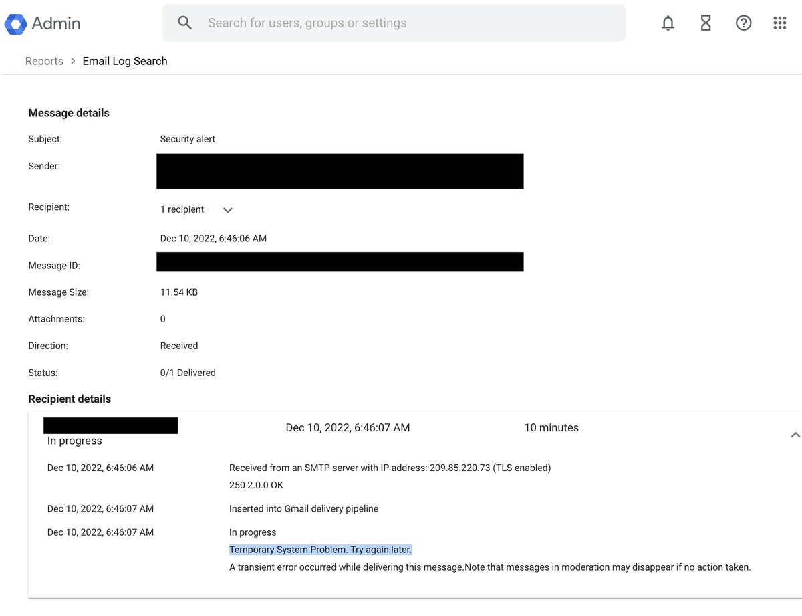The image size is (802, 616).
Task: Select the Security alert subject text
Action: pyautogui.click(x=188, y=139)
